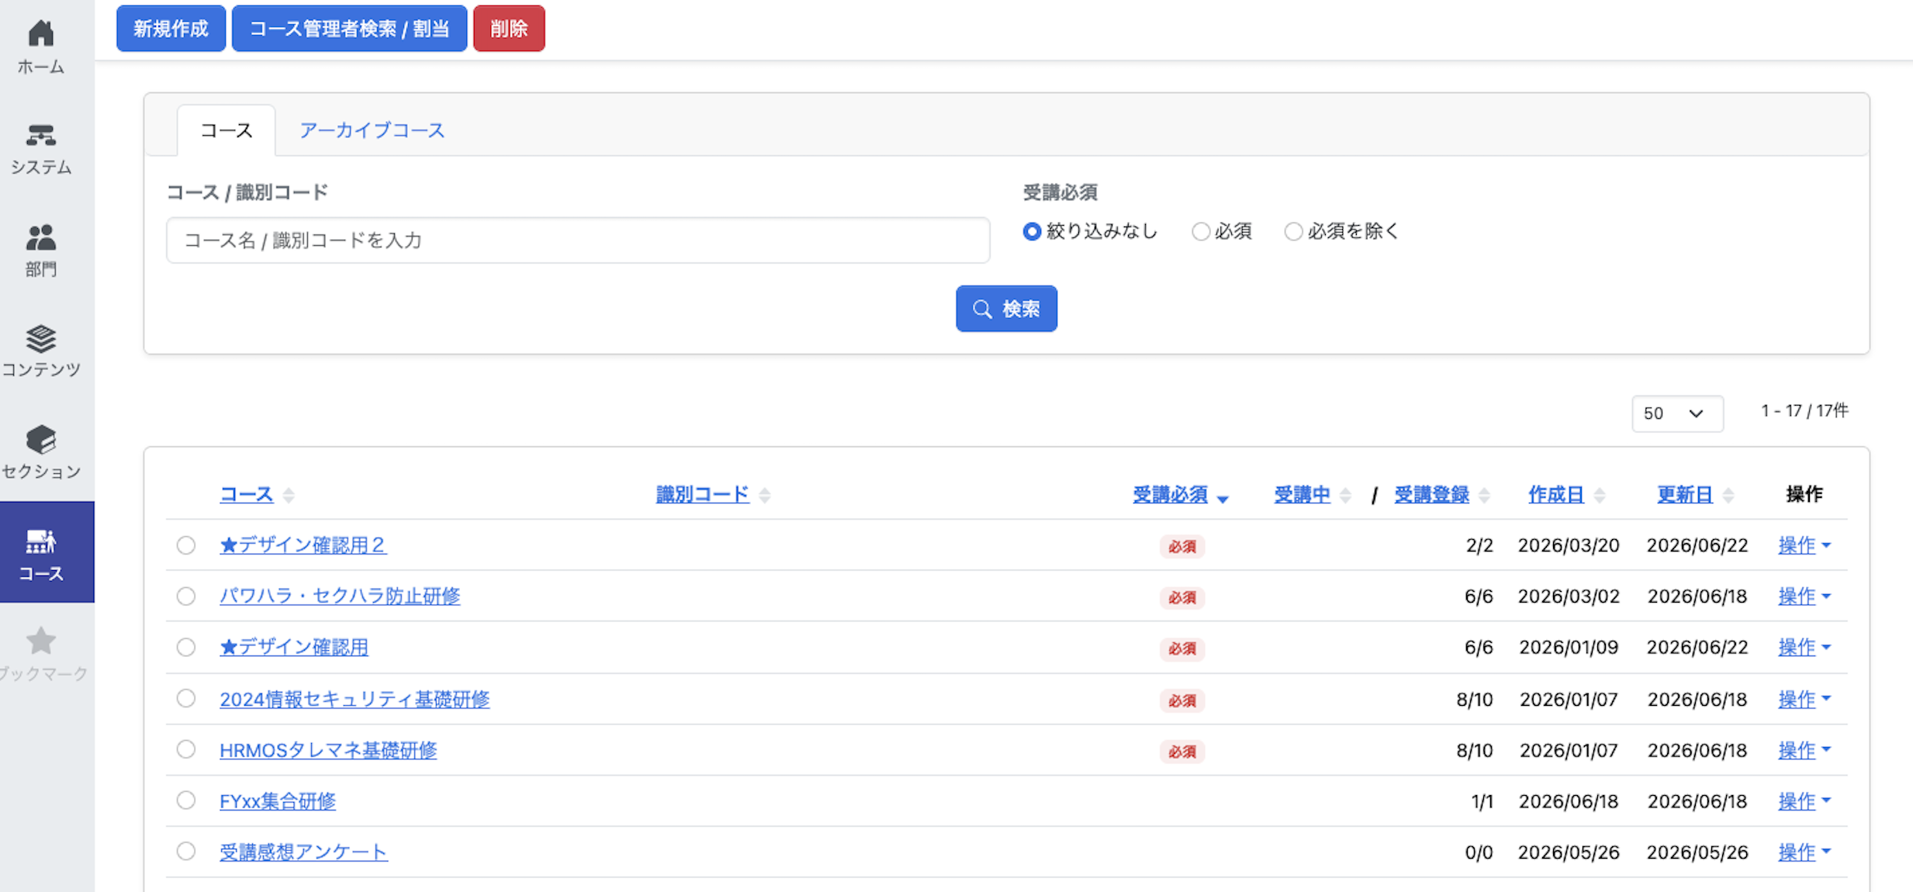The width and height of the screenshot is (1913, 892).
Task: Expand 操作 menu for ★デザイン確認用２
Action: click(1804, 545)
